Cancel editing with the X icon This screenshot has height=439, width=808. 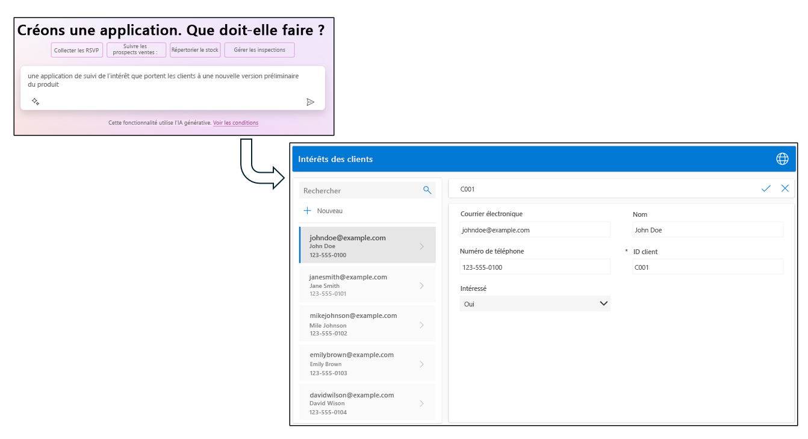pos(785,188)
